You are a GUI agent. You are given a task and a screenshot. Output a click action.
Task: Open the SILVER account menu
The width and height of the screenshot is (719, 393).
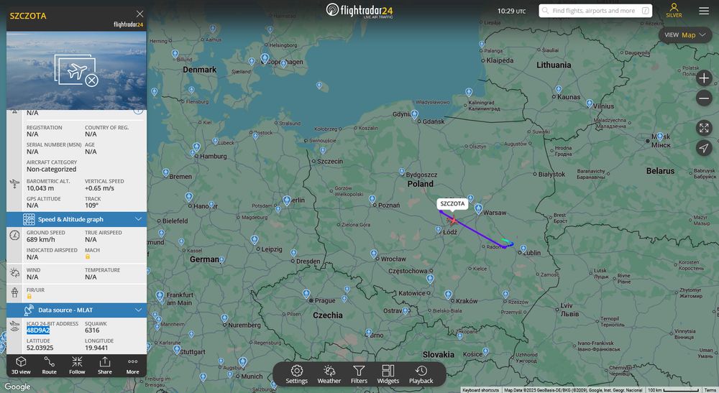[674, 11]
